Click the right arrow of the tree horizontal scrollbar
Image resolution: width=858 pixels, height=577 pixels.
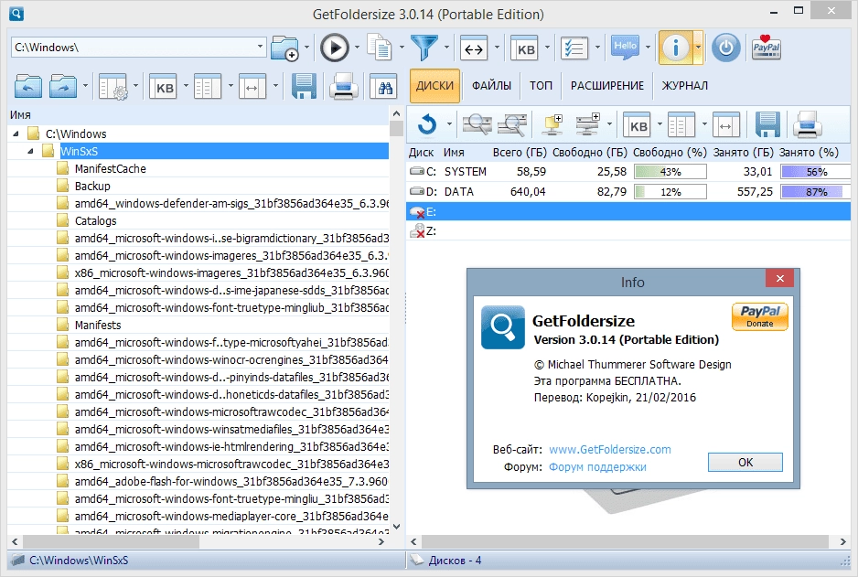tap(381, 542)
